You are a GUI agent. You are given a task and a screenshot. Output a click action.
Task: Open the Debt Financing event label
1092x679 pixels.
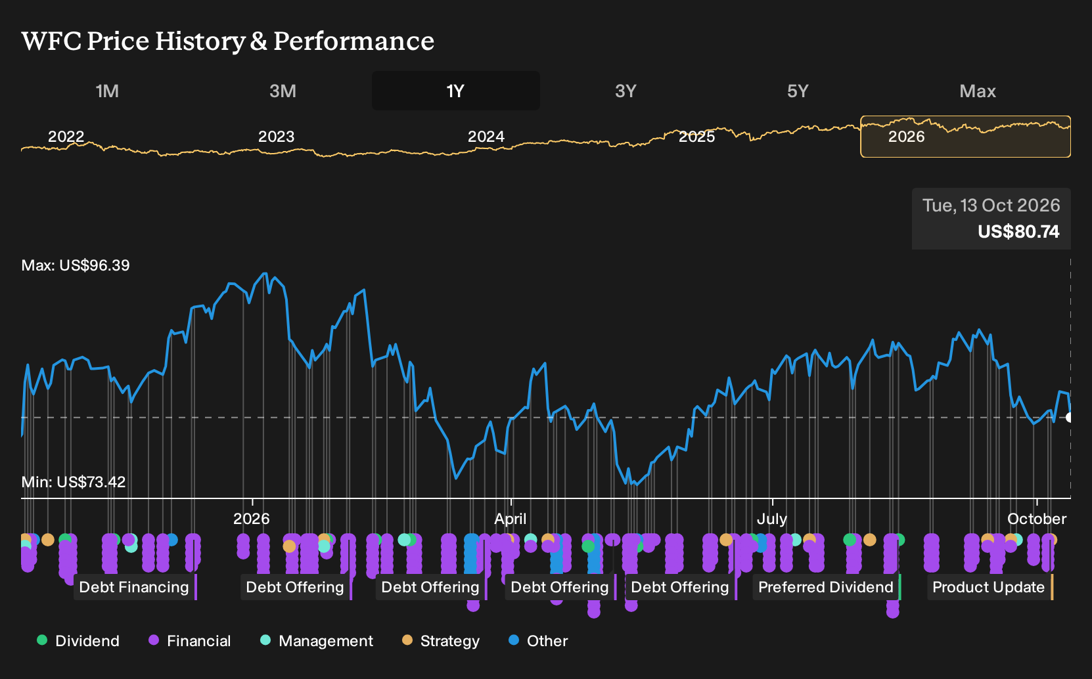[135, 587]
